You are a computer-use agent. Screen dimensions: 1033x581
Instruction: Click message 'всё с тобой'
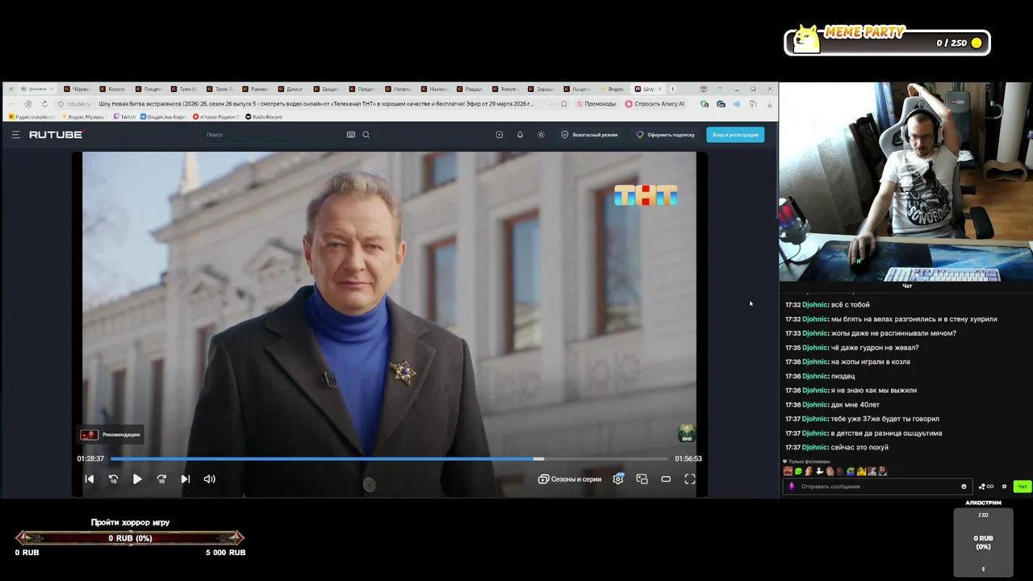pos(851,304)
